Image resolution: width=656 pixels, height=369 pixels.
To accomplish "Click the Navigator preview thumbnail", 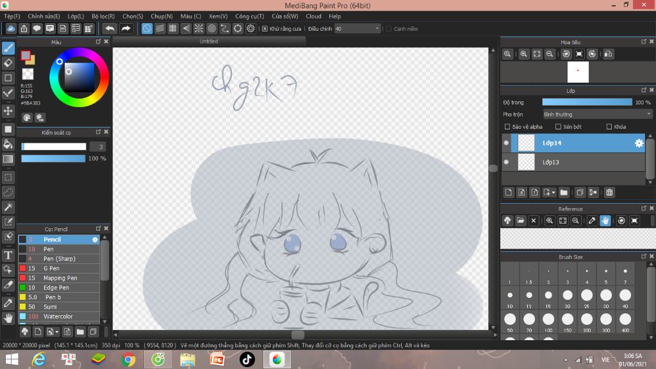I will [578, 72].
